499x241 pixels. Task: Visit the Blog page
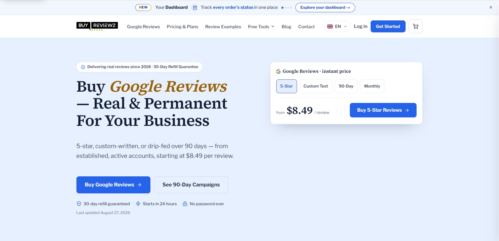click(286, 27)
